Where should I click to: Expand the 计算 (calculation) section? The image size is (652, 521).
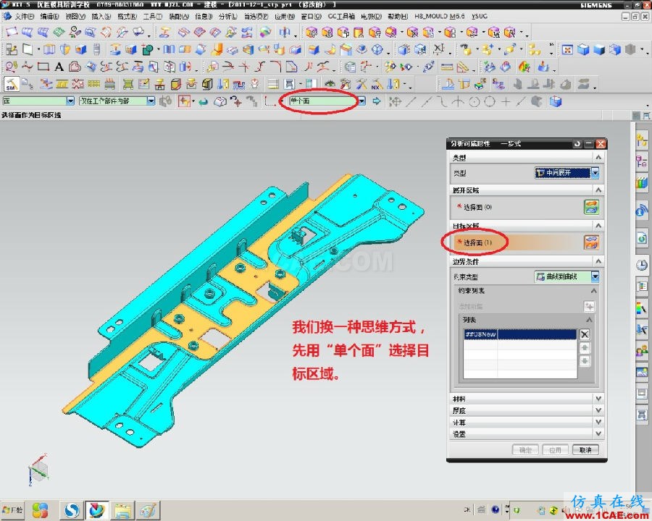(x=526, y=422)
